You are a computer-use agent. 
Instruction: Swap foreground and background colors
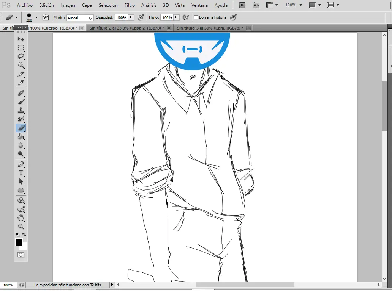pos(24,235)
